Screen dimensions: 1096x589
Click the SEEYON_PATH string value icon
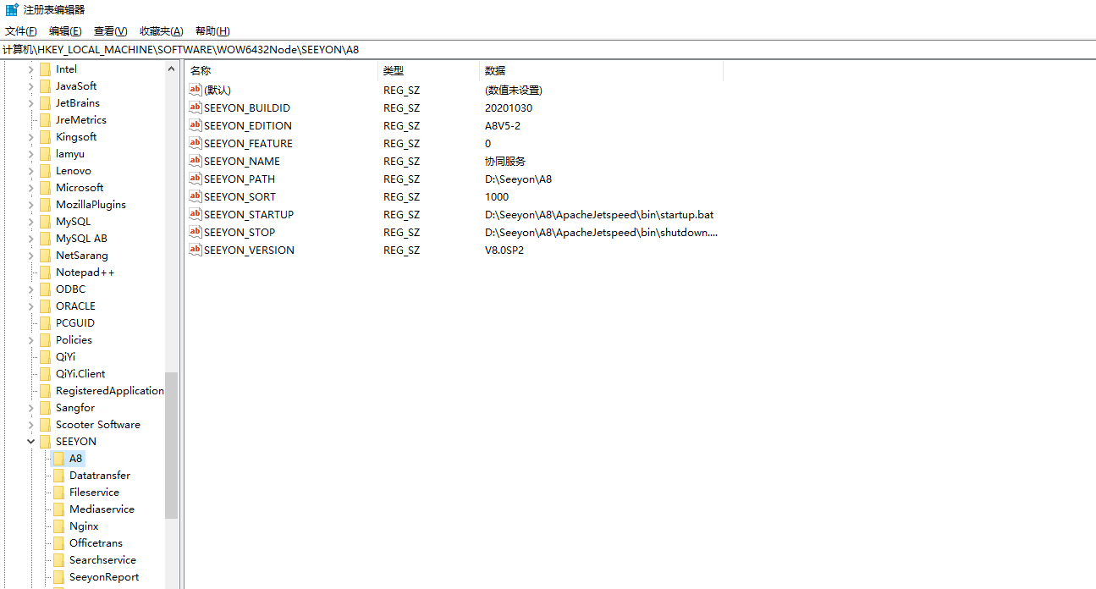[x=196, y=179]
